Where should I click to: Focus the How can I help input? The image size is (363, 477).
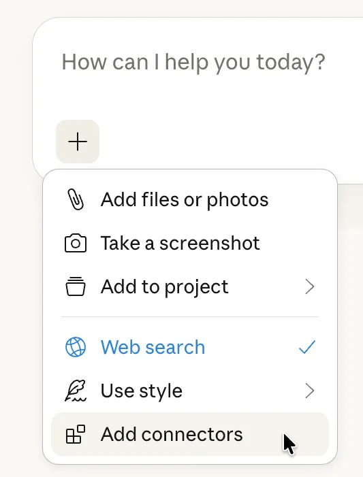pos(193,63)
